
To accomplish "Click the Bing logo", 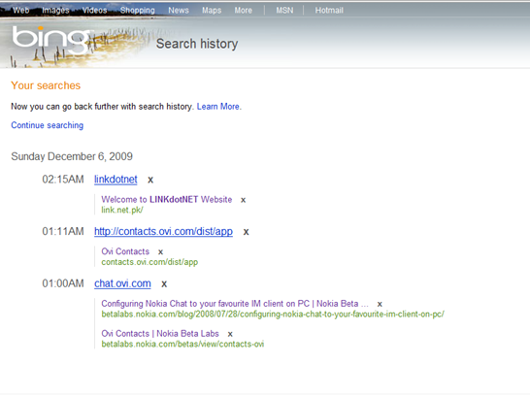I will 50,39.
